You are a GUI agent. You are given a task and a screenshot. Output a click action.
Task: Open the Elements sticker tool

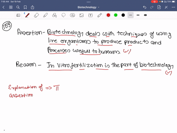72,15
